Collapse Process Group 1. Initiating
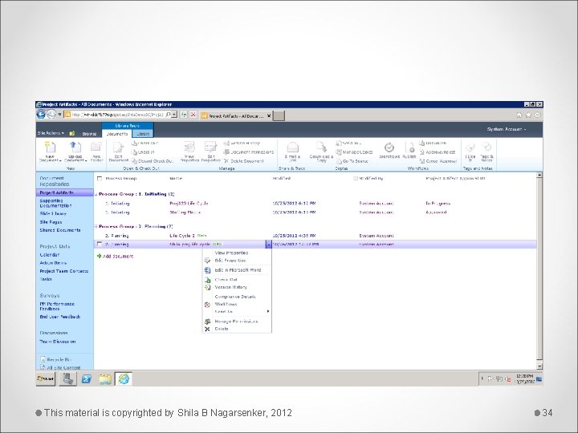 tap(96, 194)
